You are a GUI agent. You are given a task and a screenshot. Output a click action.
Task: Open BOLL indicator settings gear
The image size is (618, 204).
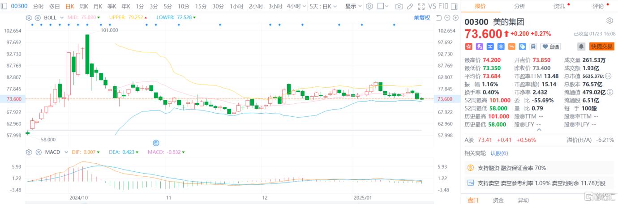coord(29,17)
